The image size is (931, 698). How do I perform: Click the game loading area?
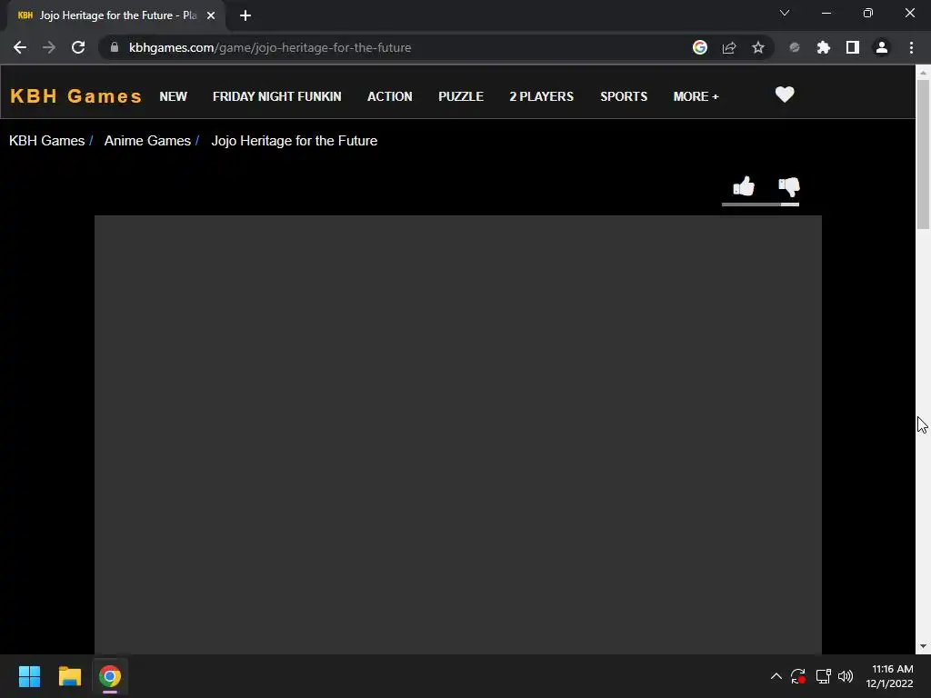[458, 434]
